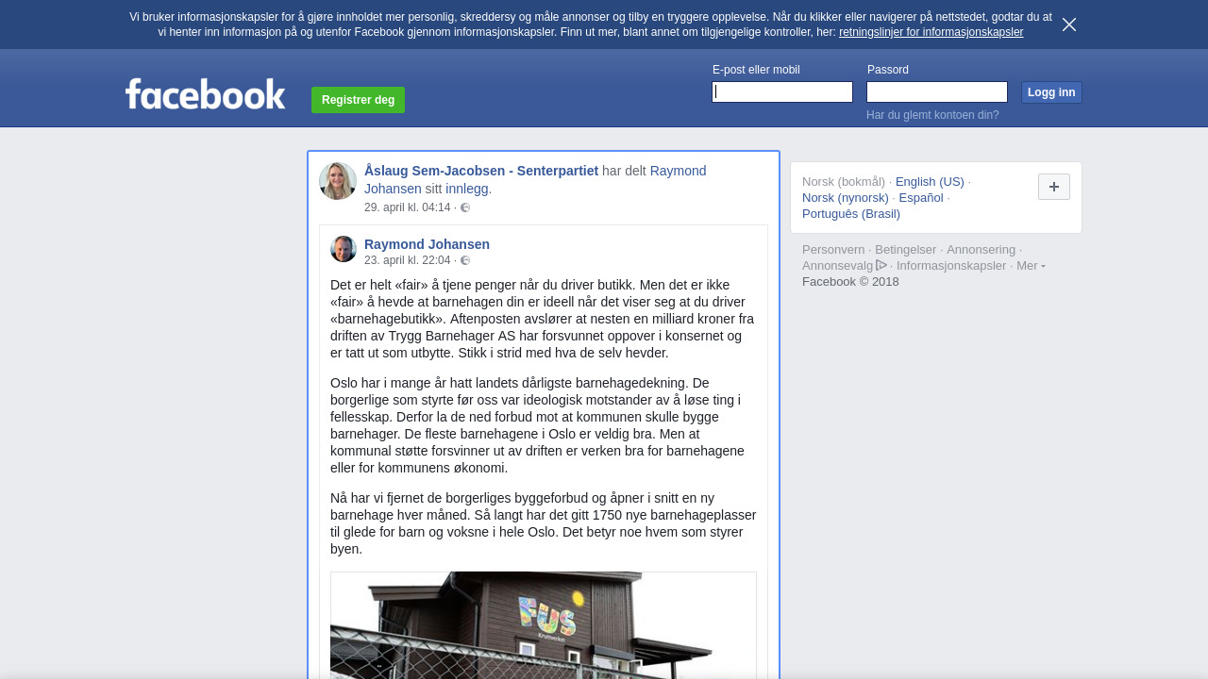
Task: Focus the Passord input field
Action: (937, 91)
